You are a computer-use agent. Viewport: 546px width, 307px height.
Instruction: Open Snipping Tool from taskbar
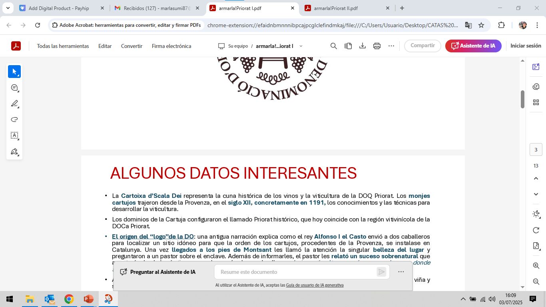tap(108, 299)
